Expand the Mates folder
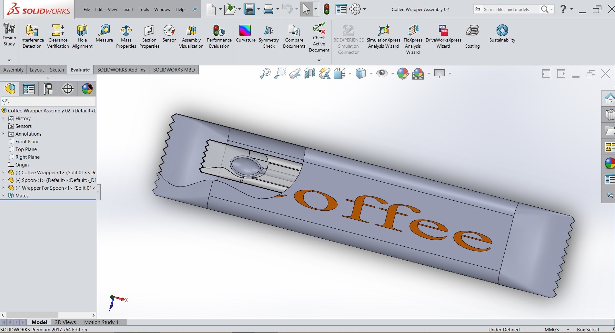Screen dimensions: 615x333 [x=3, y=196]
